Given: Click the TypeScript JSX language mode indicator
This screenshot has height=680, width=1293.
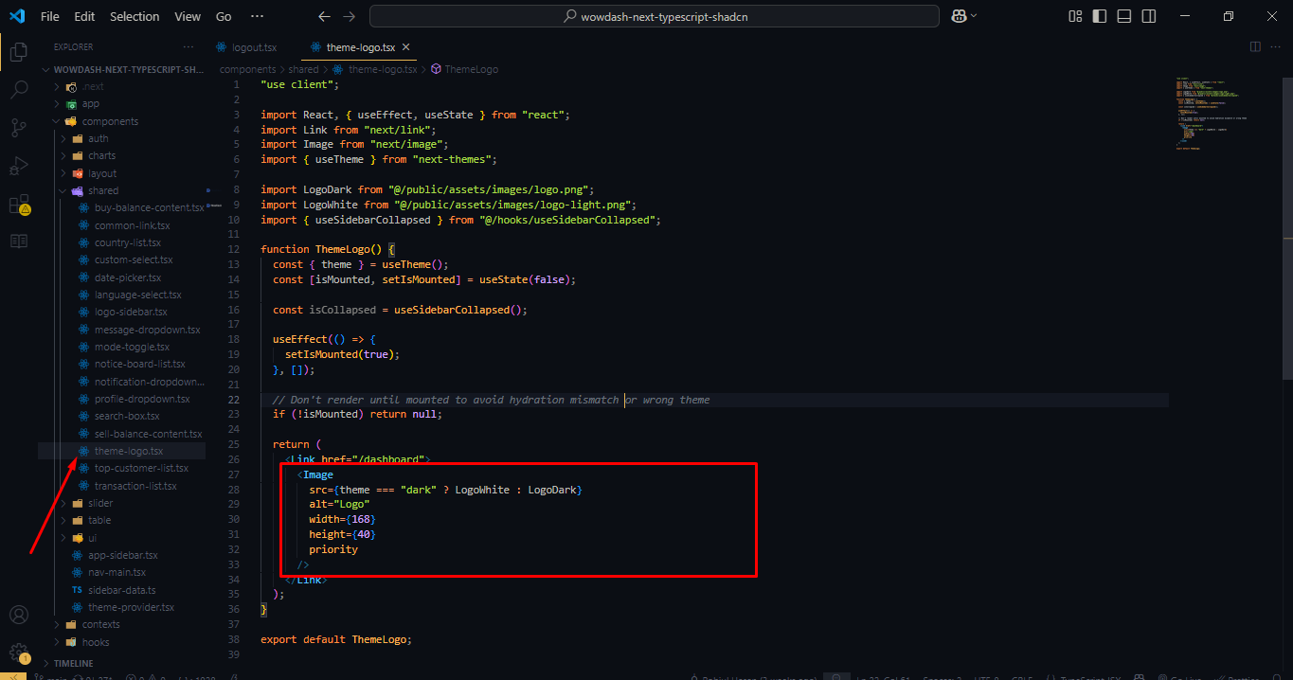Looking at the screenshot, I should [x=1091, y=676].
